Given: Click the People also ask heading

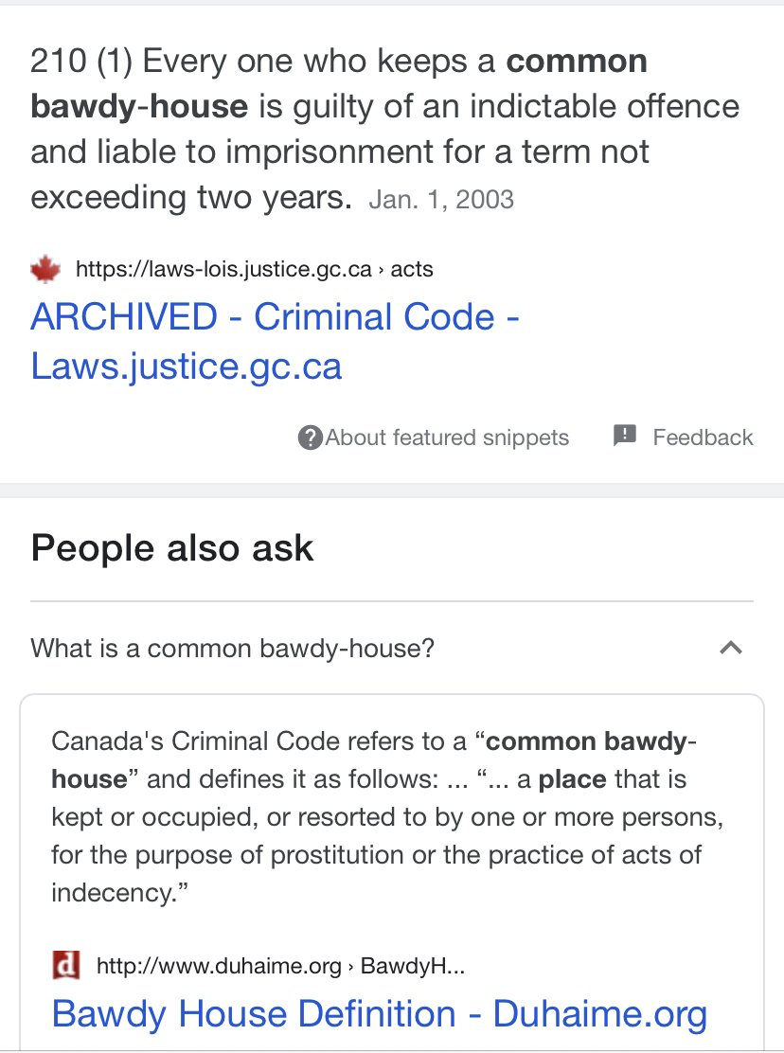Looking at the screenshot, I should click(x=172, y=548).
